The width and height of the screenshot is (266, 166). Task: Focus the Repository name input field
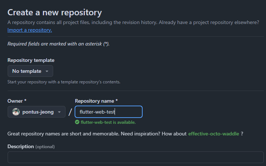pos(108,112)
